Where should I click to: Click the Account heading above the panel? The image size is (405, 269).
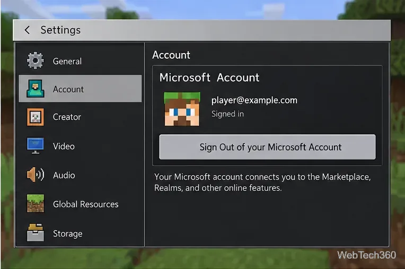[x=171, y=55]
